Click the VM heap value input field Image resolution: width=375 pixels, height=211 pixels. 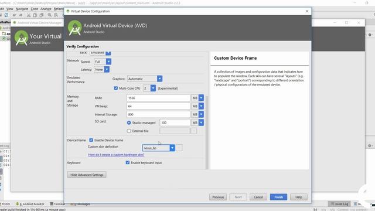click(158, 106)
